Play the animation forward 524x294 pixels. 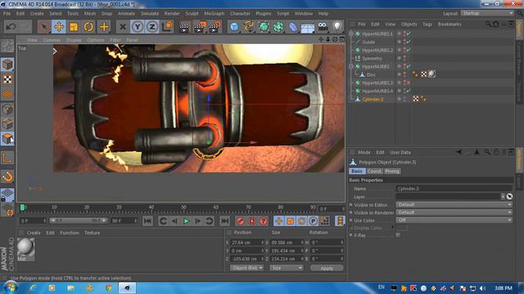(x=187, y=221)
